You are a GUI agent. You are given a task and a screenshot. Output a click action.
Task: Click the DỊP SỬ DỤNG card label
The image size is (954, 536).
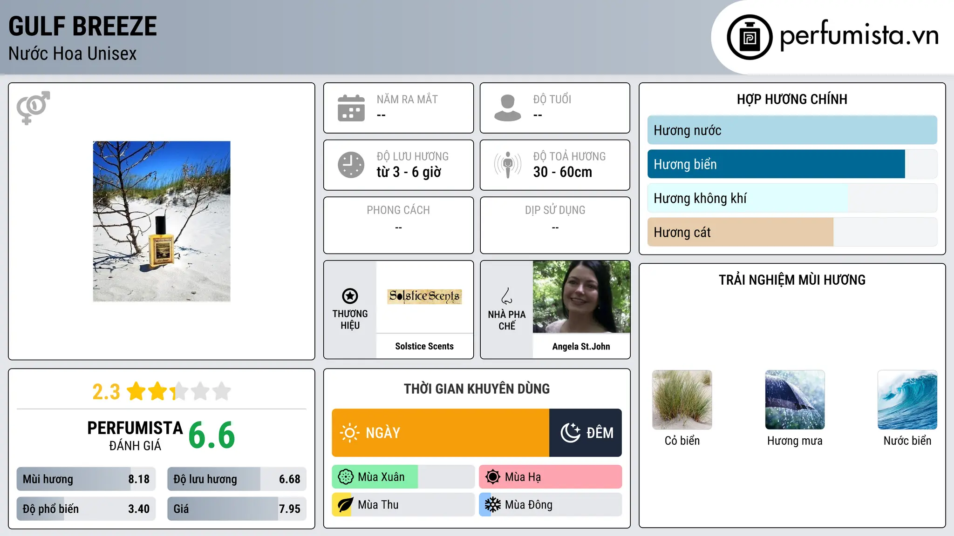tap(555, 210)
